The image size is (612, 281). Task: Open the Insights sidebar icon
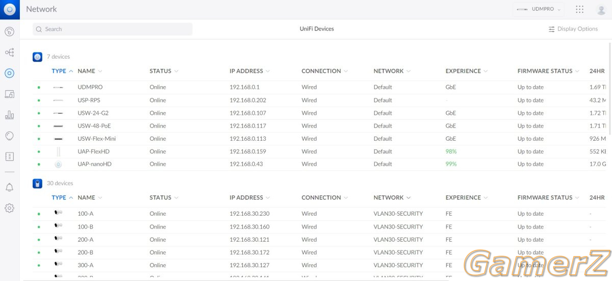pyautogui.click(x=9, y=136)
